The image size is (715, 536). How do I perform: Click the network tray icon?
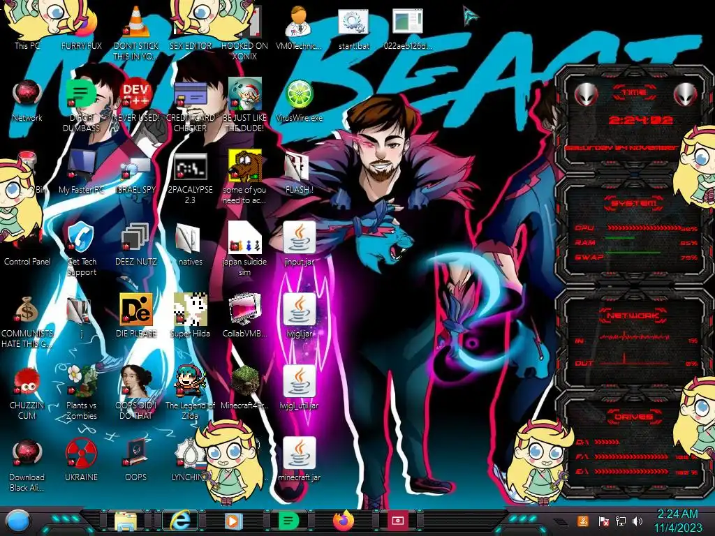[621, 521]
